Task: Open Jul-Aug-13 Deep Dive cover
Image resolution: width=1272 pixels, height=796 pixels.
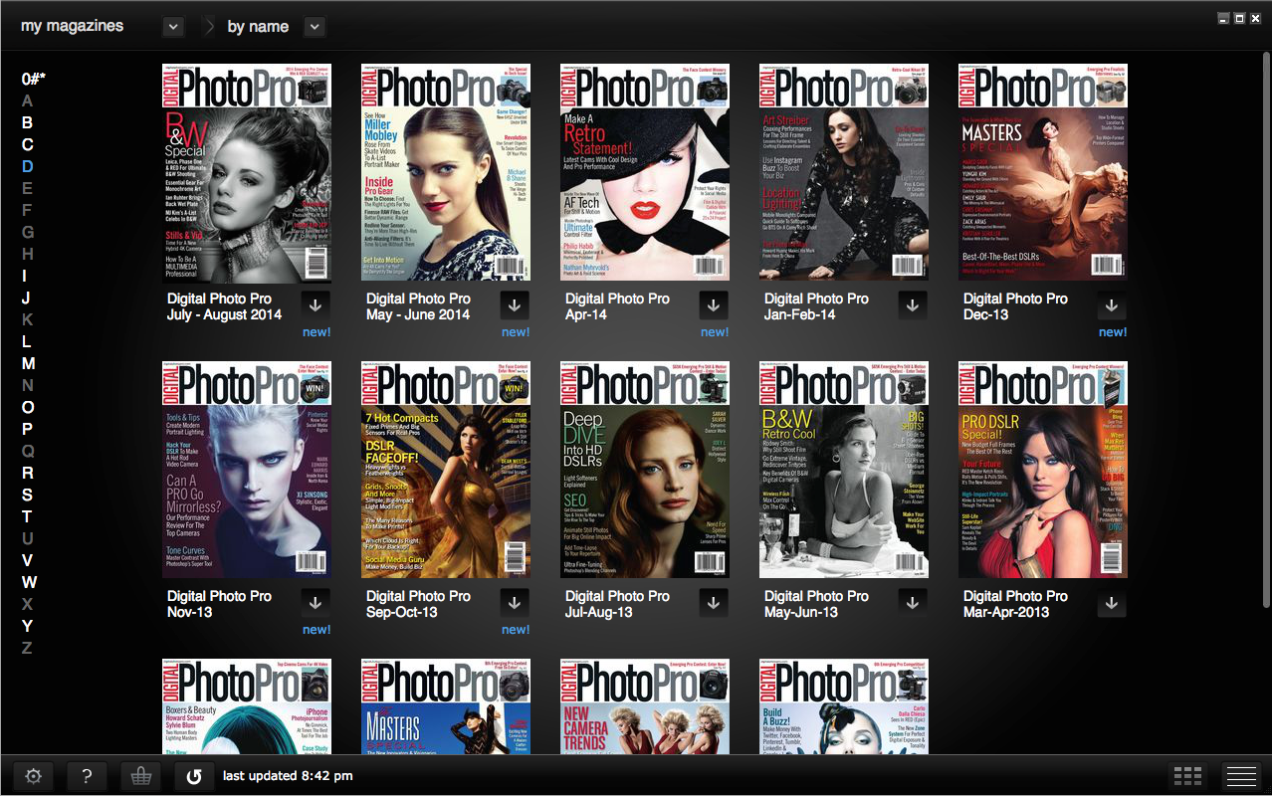Action: [x=645, y=470]
